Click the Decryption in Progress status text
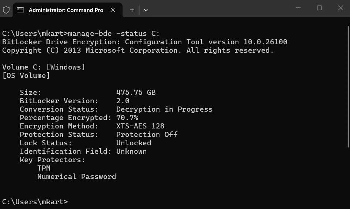Viewport: 350px width, 209px height. click(164, 109)
